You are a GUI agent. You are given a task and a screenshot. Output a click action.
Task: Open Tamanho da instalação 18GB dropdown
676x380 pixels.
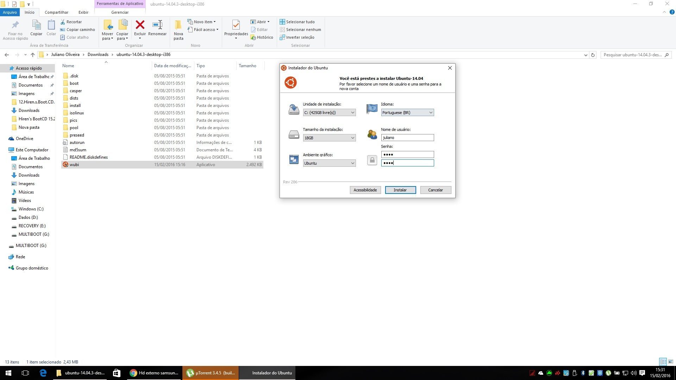click(x=329, y=138)
